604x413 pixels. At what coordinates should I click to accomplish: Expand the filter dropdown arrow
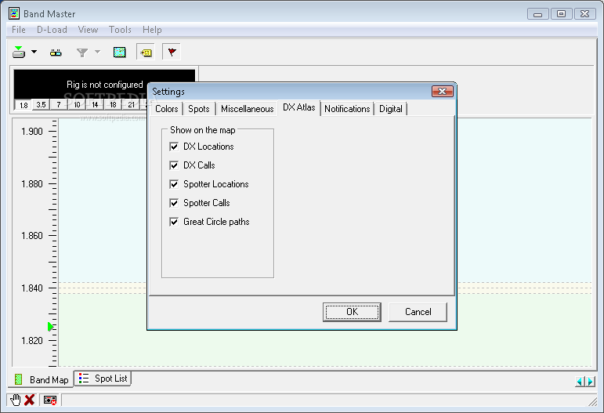(x=97, y=52)
